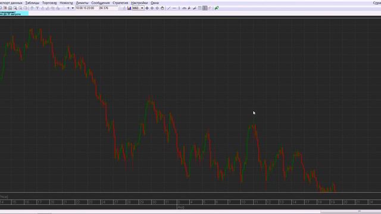Click the horizontal scrollbar thumb at bottom right

pyautogui.click(x=351, y=212)
